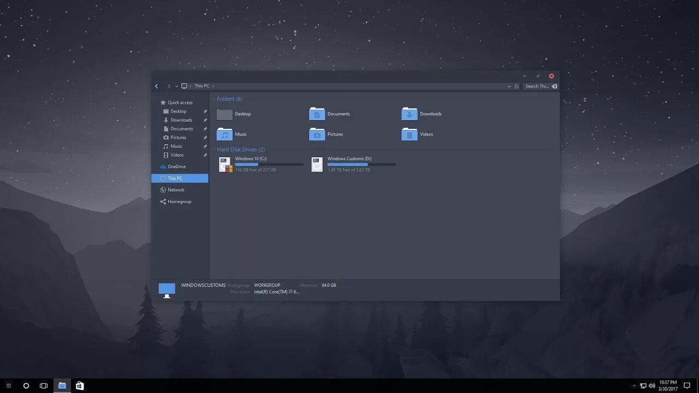
Task: Clear the search box with the X icon
Action: pyautogui.click(x=554, y=86)
